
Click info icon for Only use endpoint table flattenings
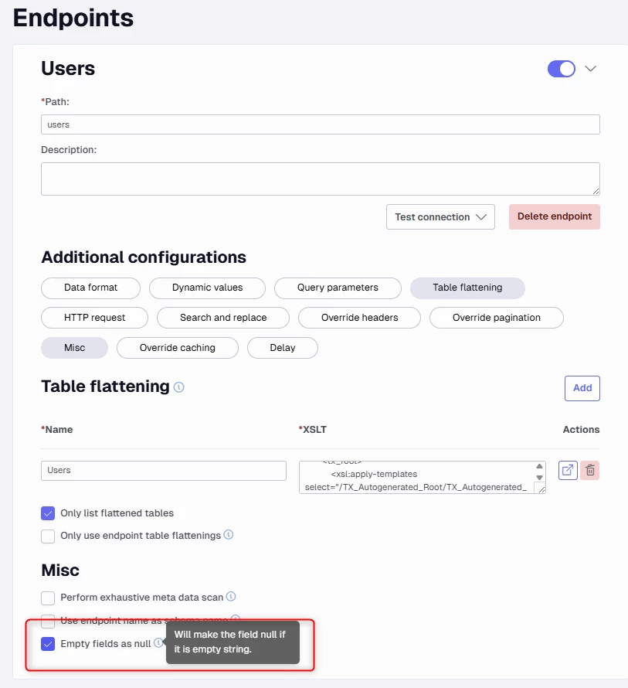pos(229,534)
